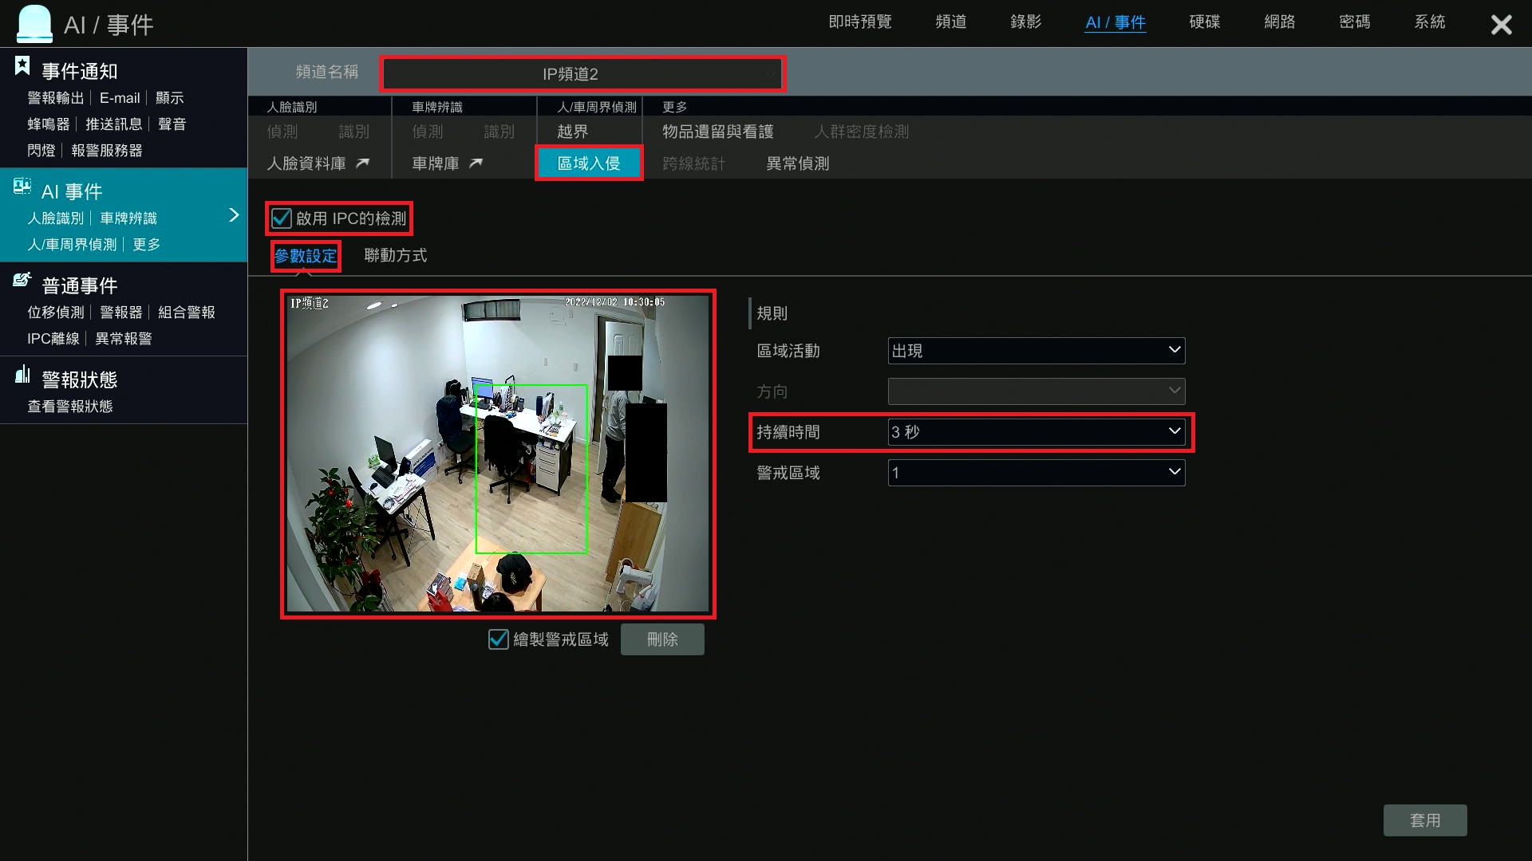Open the AI / 事件 top menu
The image size is (1532, 861).
[1115, 22]
